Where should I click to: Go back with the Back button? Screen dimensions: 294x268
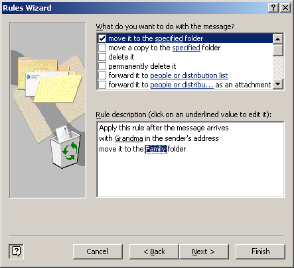click(154, 251)
